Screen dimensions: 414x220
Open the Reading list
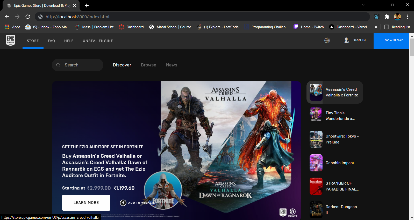point(397,27)
